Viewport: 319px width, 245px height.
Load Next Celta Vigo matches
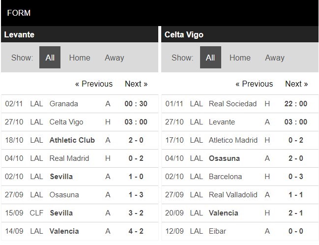click(296, 84)
